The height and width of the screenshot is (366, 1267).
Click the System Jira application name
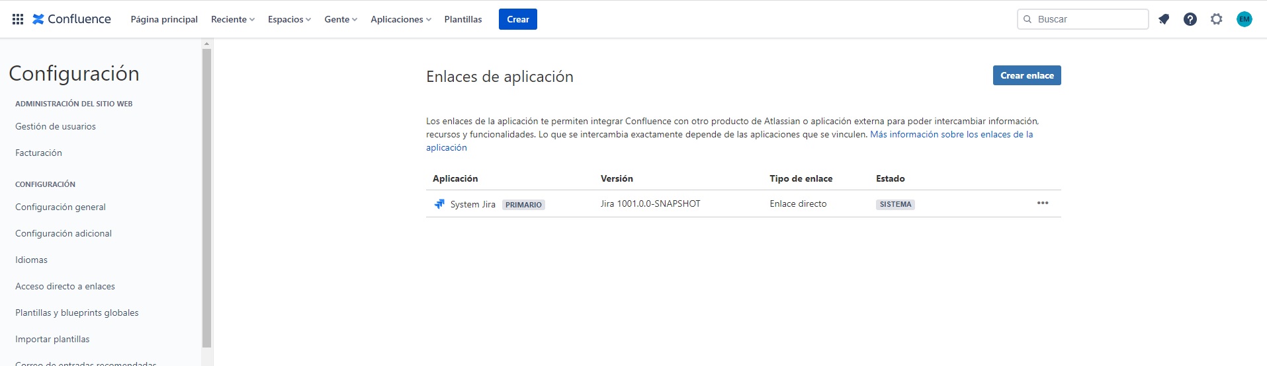tap(473, 204)
